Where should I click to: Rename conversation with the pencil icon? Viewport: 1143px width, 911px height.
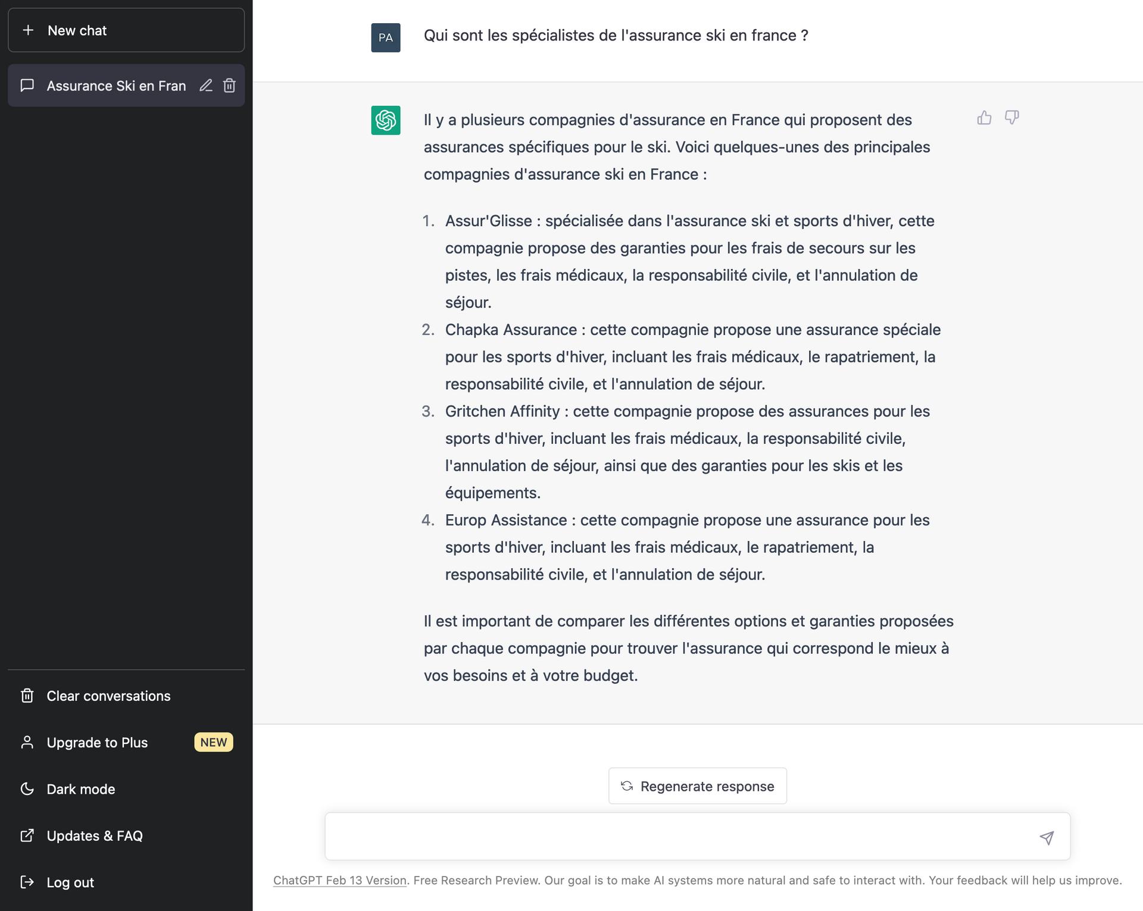206,86
